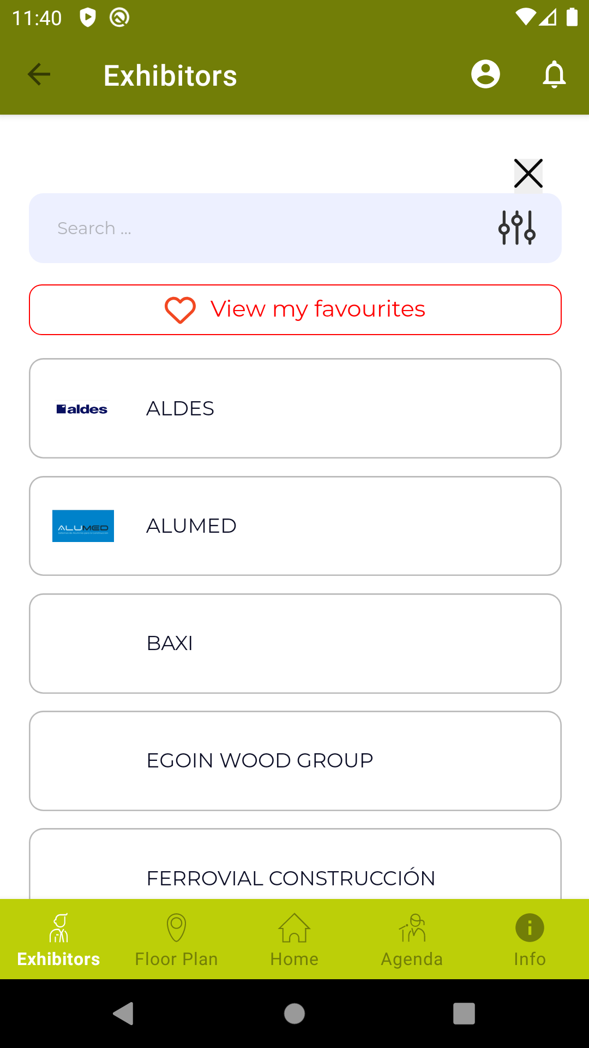Close the search panel with X
589x1048 pixels.
pyautogui.click(x=528, y=174)
